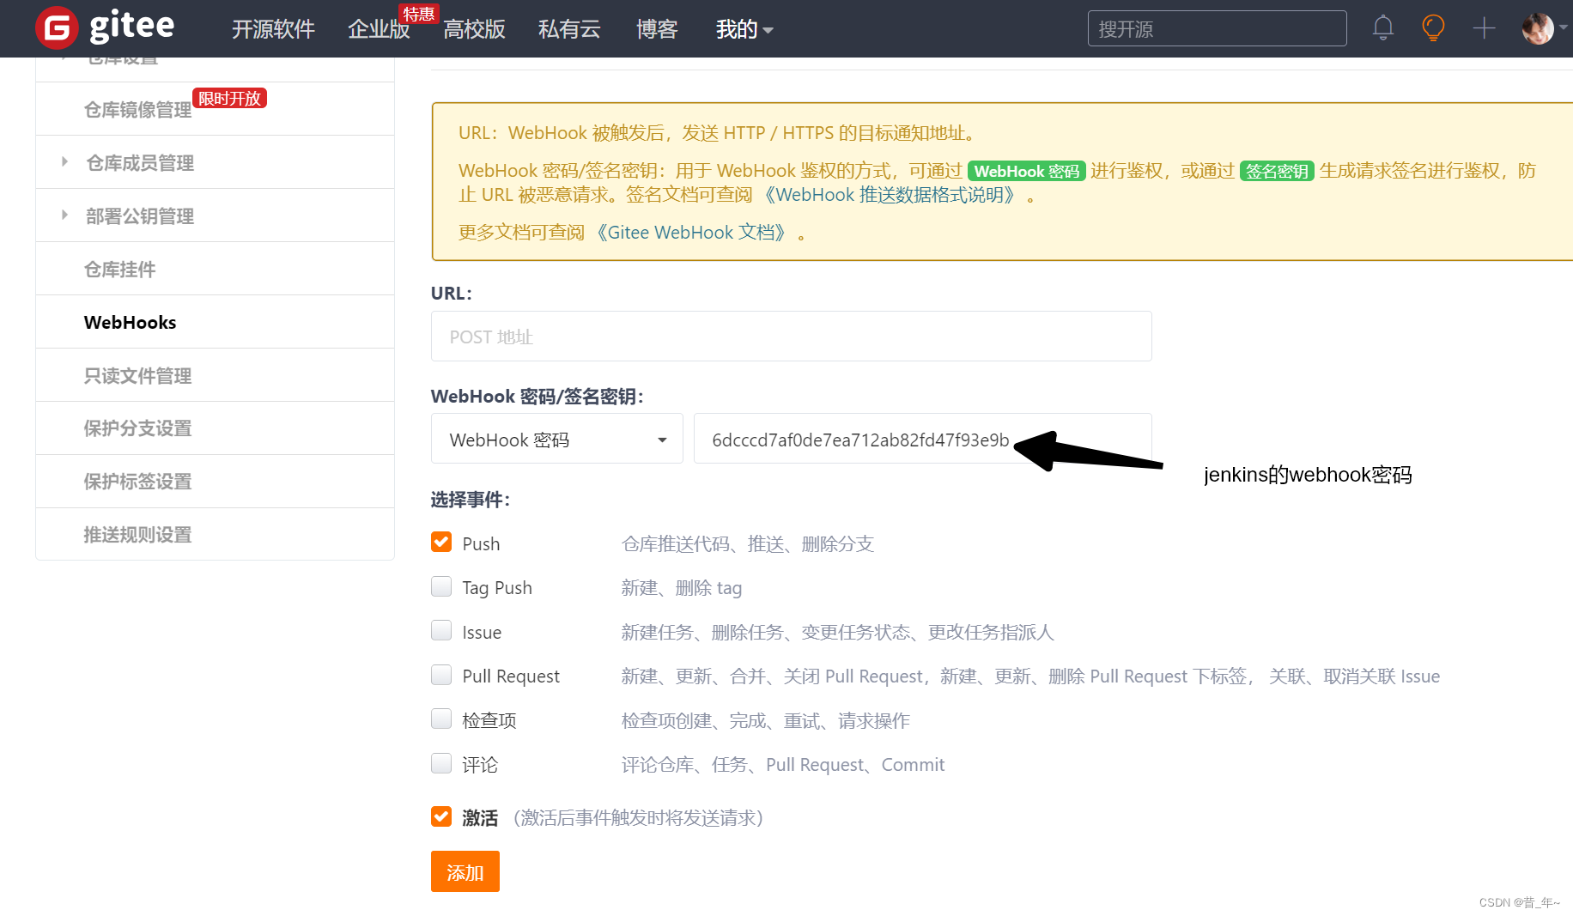This screenshot has width=1573, height=916.
Task: Open 博客 in top navigation
Action: coord(657,29)
